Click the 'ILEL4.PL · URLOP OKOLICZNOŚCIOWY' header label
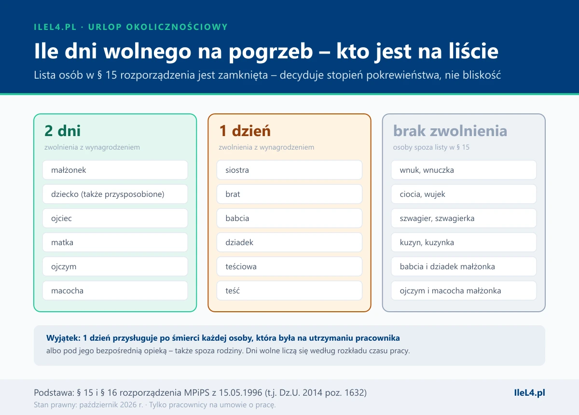The width and height of the screenshot is (579, 415). [x=131, y=27]
